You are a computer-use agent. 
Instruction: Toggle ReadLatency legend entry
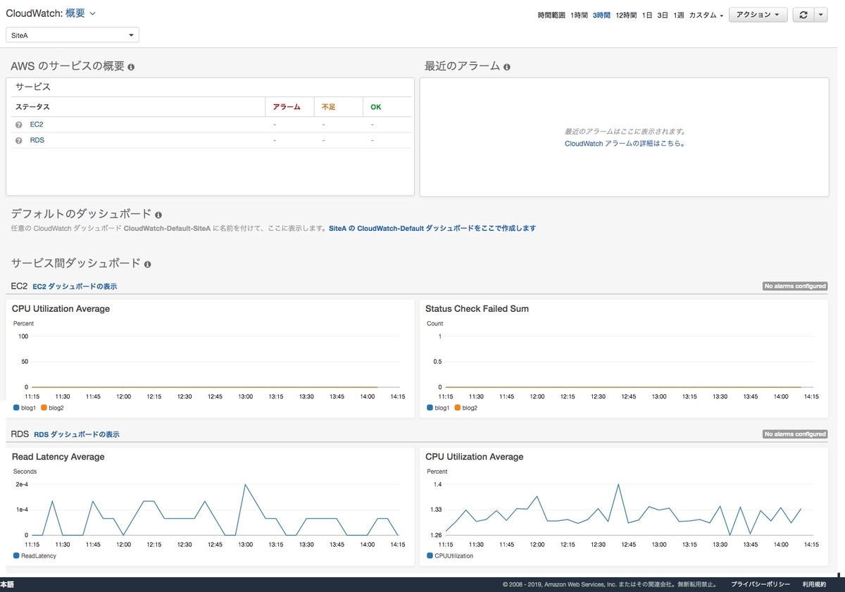click(x=35, y=556)
